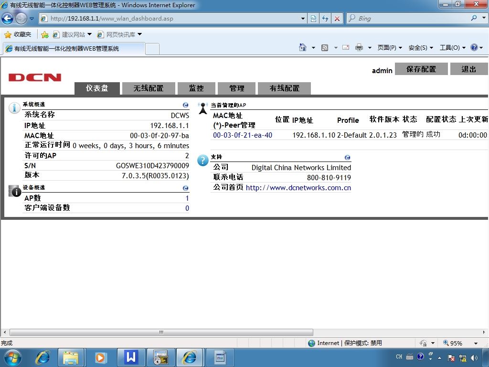Open the media player taskbar icon
This screenshot has width=489, height=367.
(x=100, y=357)
